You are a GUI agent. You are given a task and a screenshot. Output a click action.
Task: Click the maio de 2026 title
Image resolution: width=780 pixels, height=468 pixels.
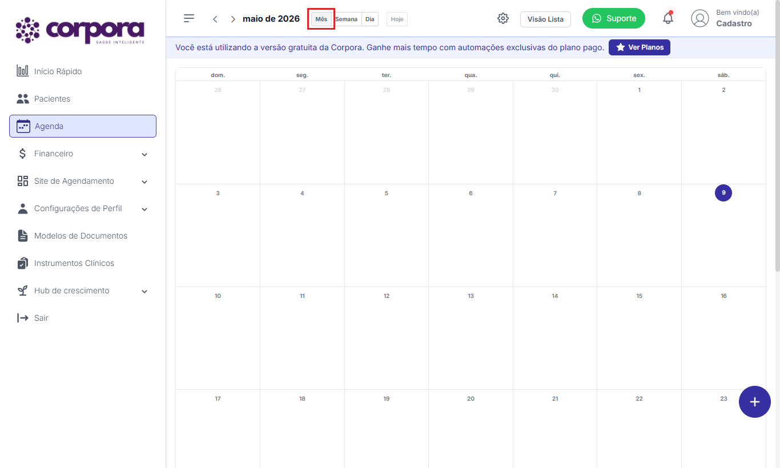(271, 19)
